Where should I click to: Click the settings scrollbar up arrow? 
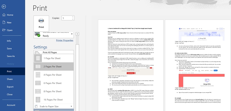click(x=77, y=34)
